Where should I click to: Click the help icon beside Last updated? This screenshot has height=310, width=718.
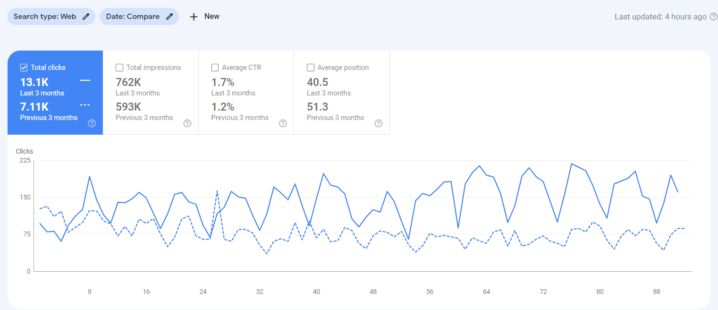pyautogui.click(x=713, y=16)
